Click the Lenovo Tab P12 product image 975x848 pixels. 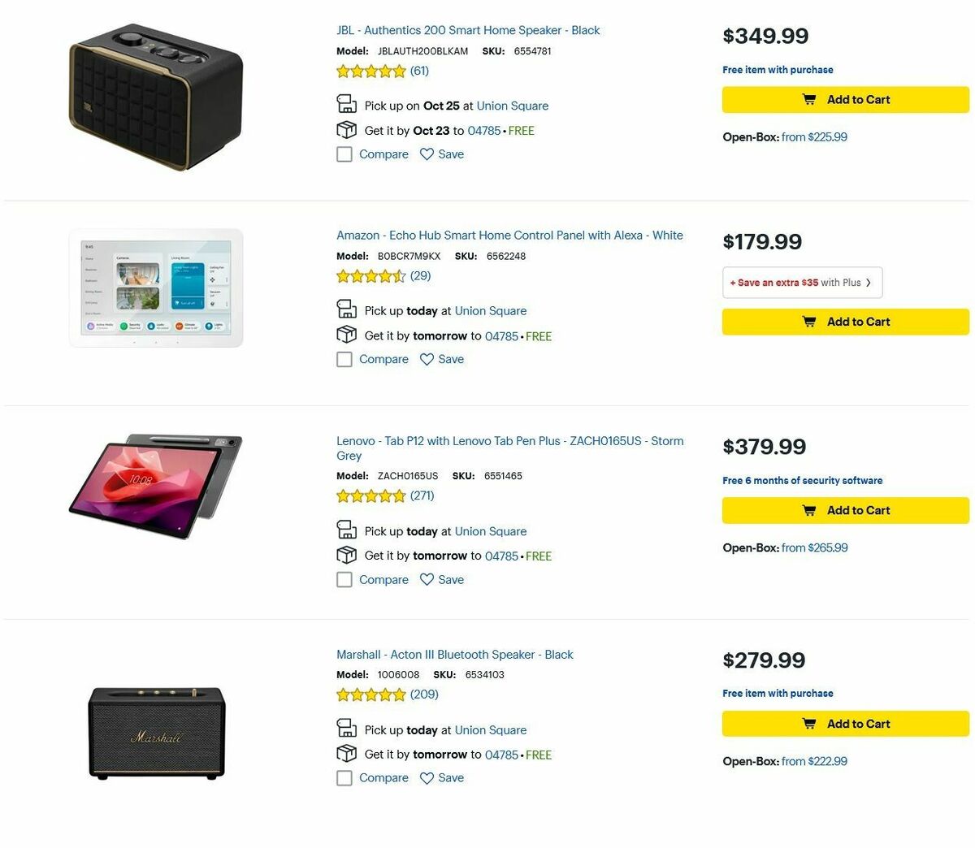156,485
